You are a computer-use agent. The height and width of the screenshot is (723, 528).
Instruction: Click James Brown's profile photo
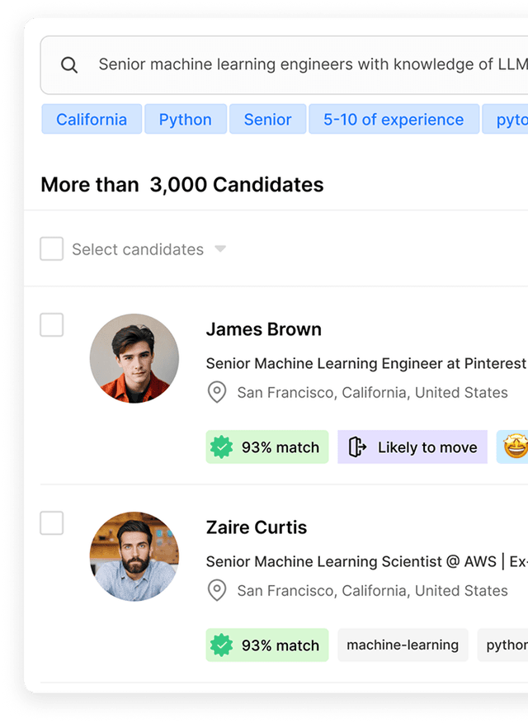[x=134, y=358]
